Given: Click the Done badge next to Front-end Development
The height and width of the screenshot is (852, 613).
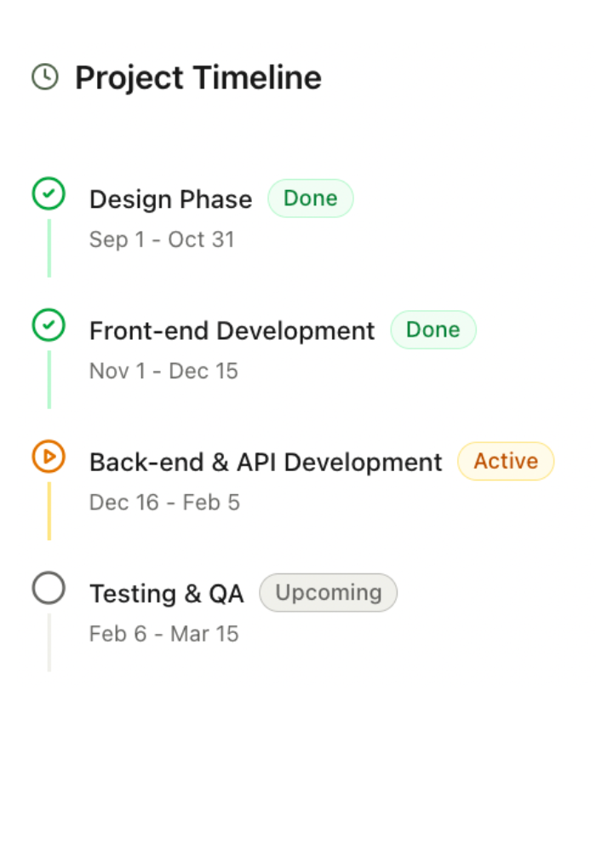Looking at the screenshot, I should coord(433,330).
